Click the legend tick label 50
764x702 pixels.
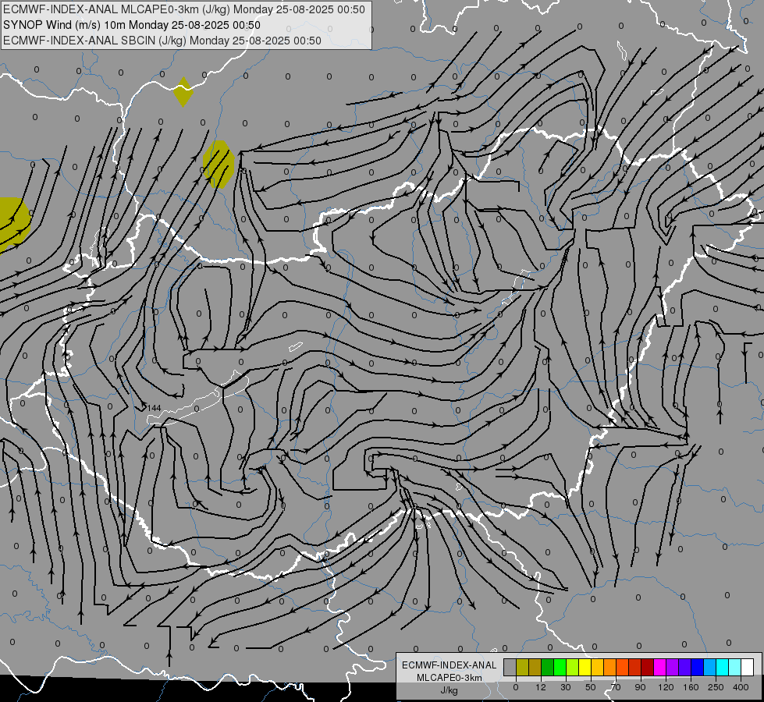[591, 687]
